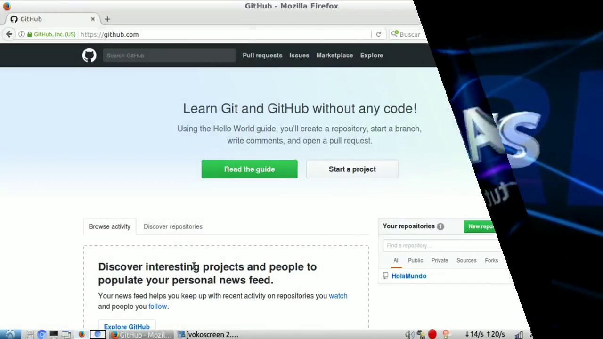This screenshot has width=603, height=339.
Task: Filter repositories by Public
Action: pos(416,260)
